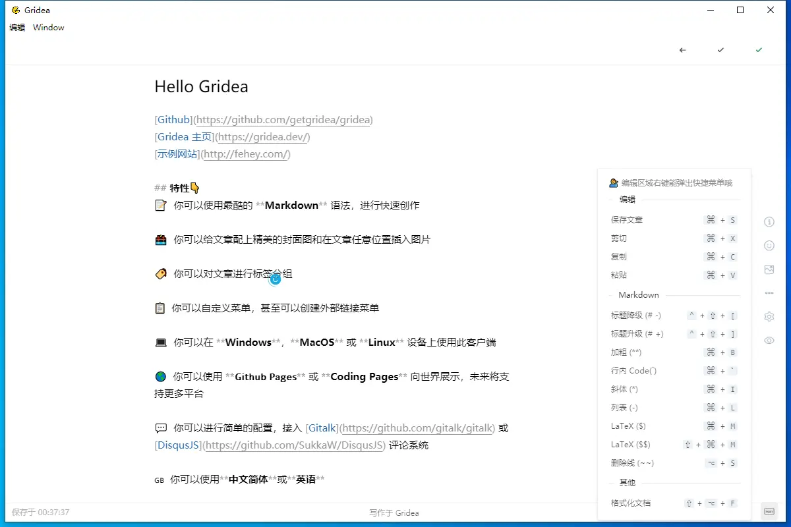791x527 pixels.
Task: Click the '## 特性' heading line
Action: pyautogui.click(x=177, y=188)
